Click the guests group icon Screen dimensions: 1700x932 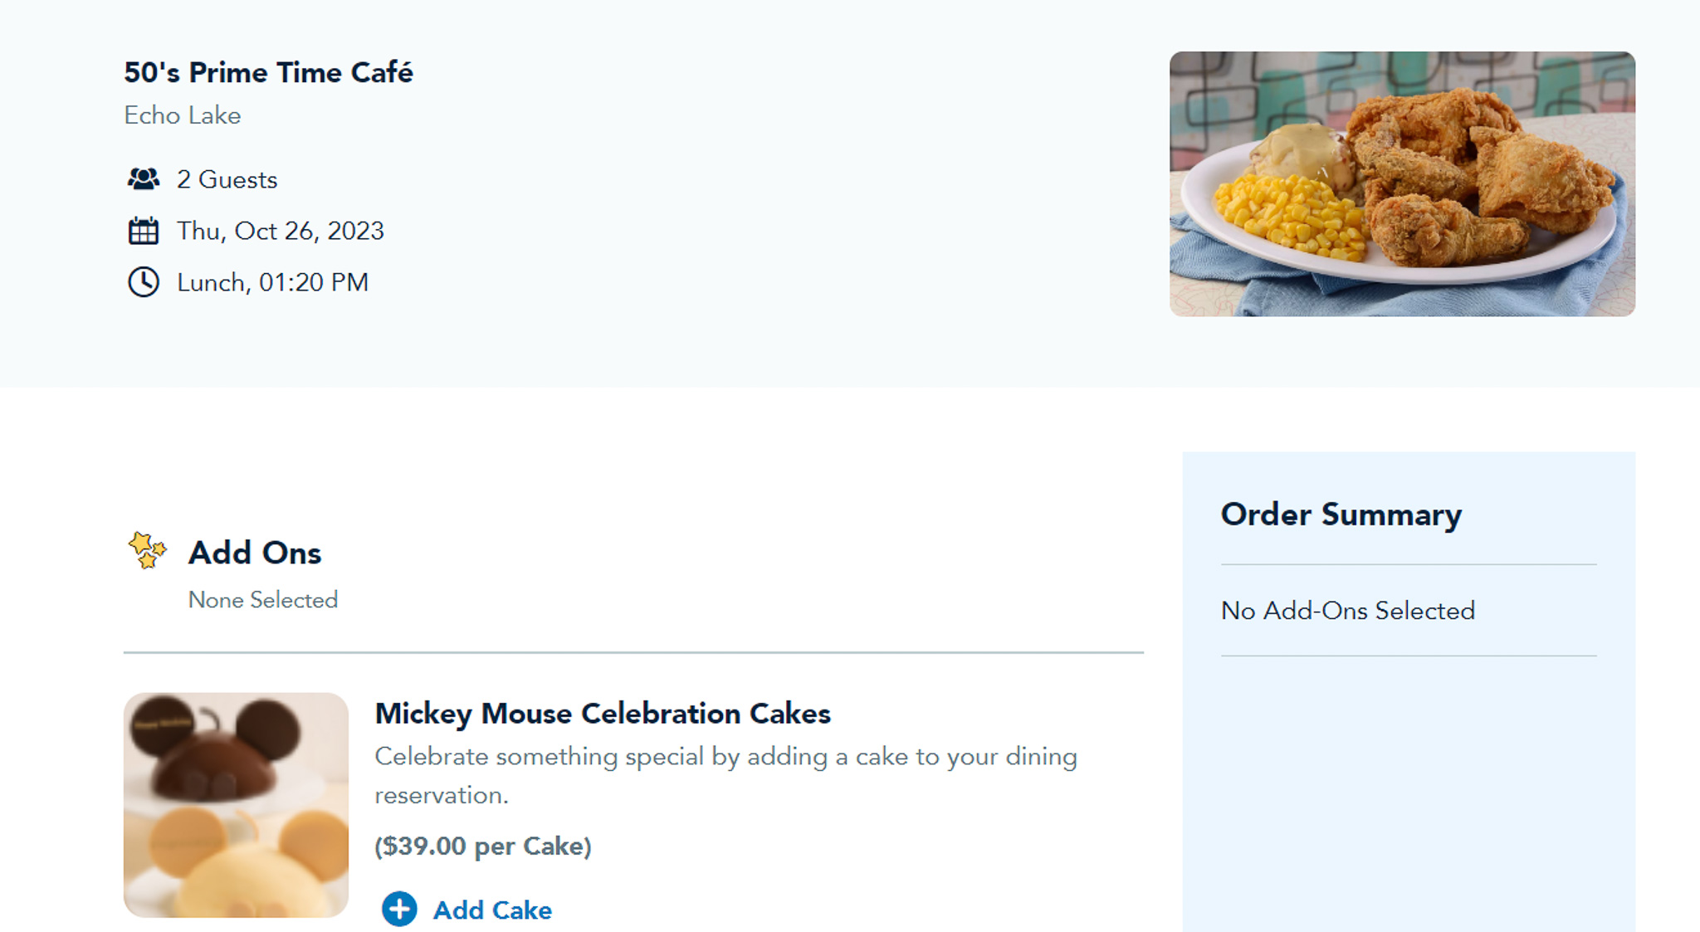pos(143,179)
